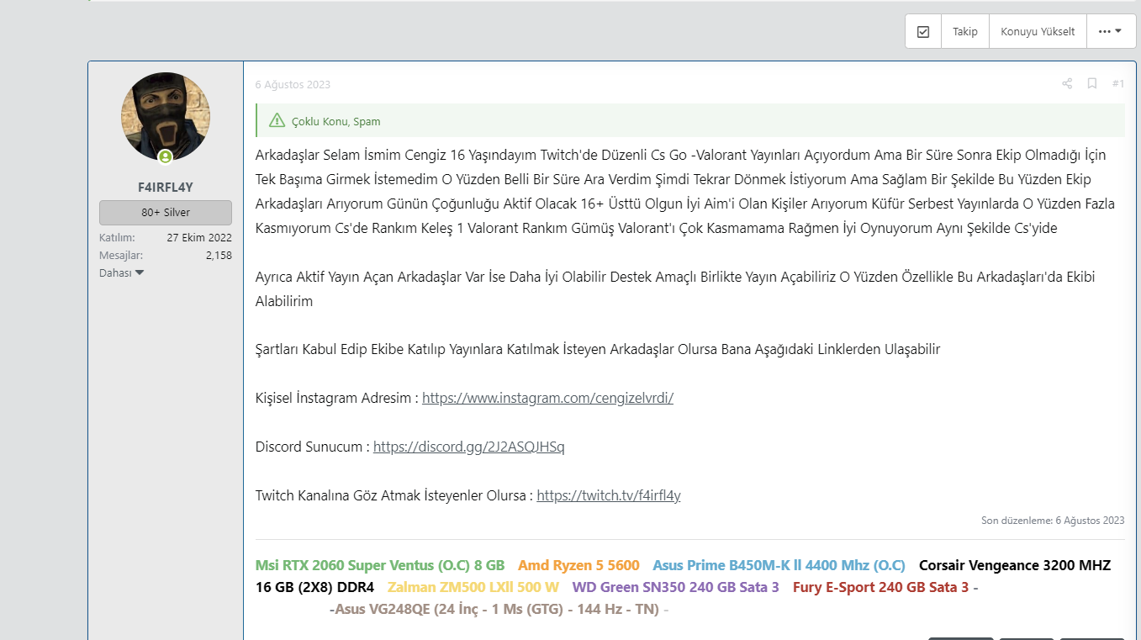The height and width of the screenshot is (640, 1141).
Task: Click the Kişisel İnstagram Adresim label
Action: click(x=337, y=398)
